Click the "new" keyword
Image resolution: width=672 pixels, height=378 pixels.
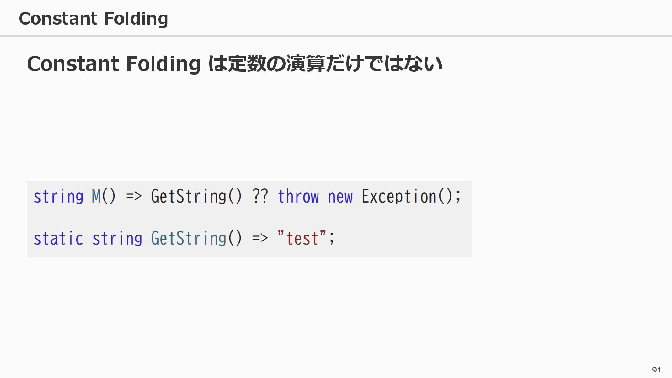point(340,197)
